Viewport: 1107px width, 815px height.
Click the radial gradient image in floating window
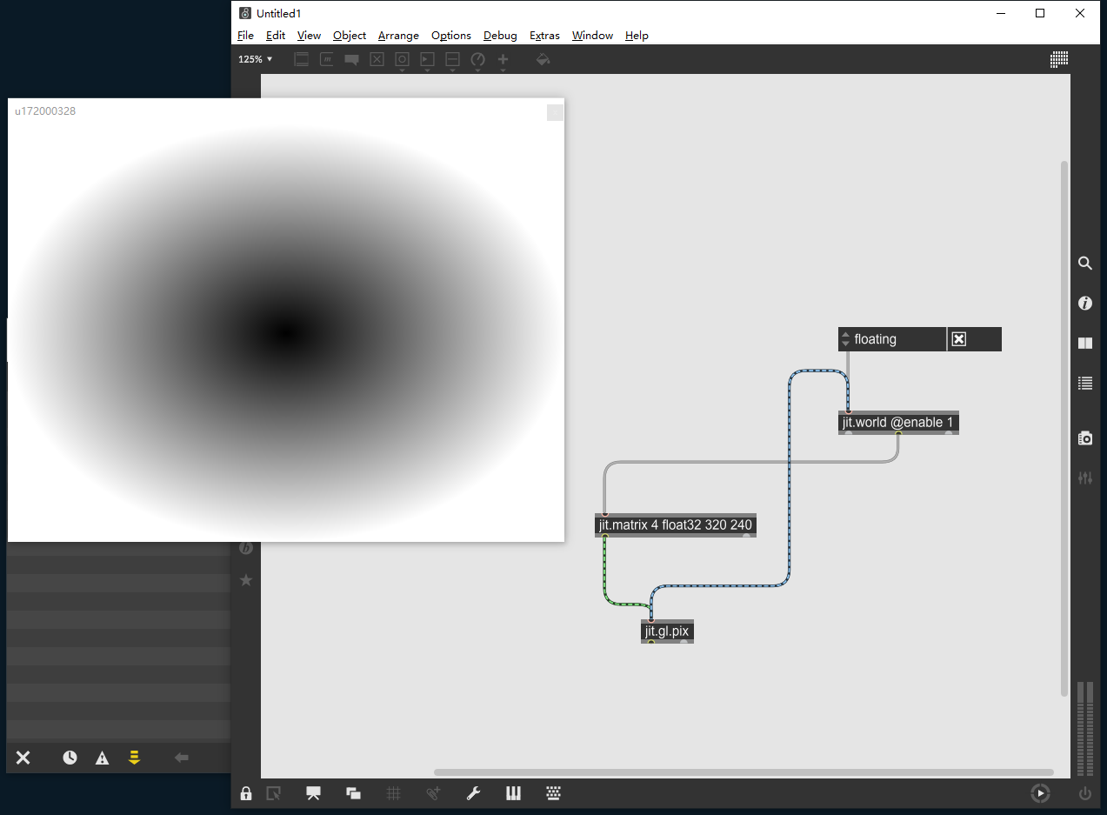286,331
